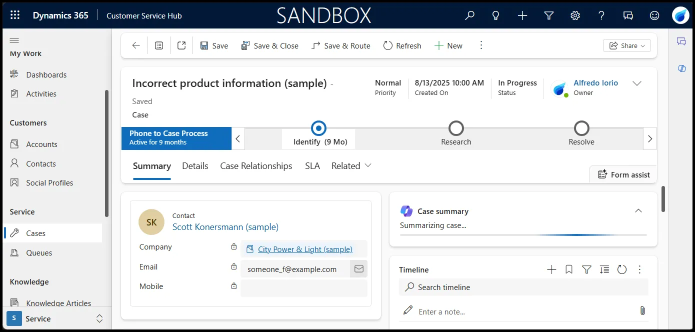Open the record in a new window
The image size is (695, 332).
pos(181,45)
